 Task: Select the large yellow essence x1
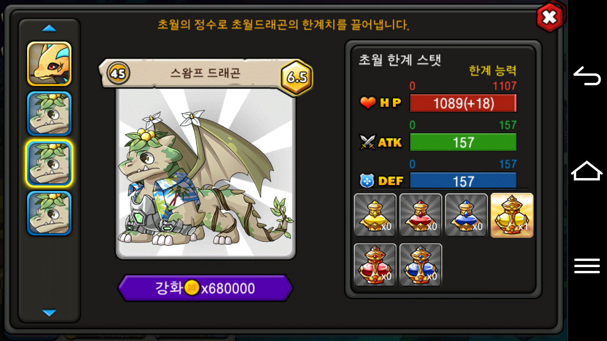pos(512,215)
